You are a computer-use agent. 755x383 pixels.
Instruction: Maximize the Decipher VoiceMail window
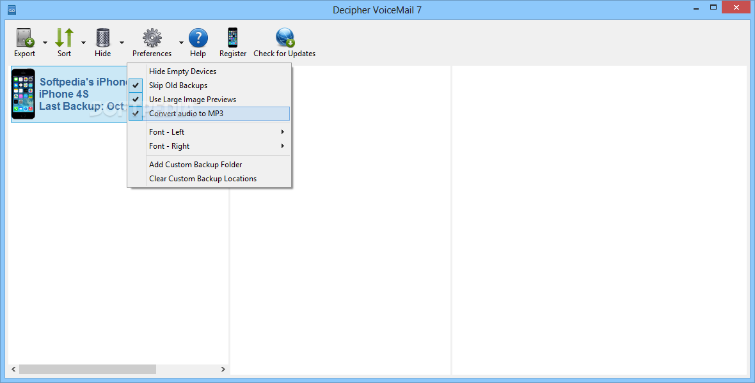(x=713, y=7)
